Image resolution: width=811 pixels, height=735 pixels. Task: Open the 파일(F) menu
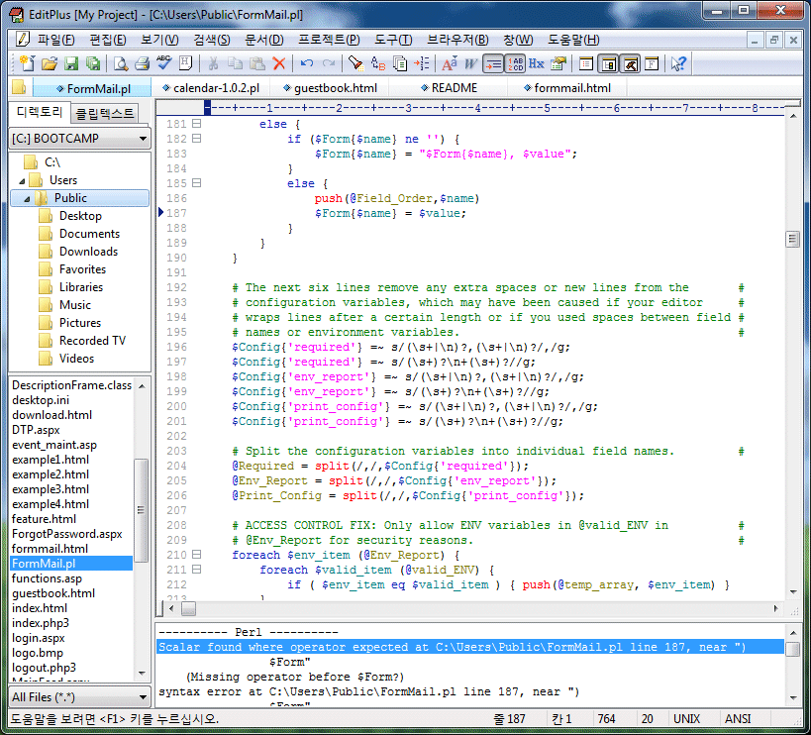pos(55,40)
